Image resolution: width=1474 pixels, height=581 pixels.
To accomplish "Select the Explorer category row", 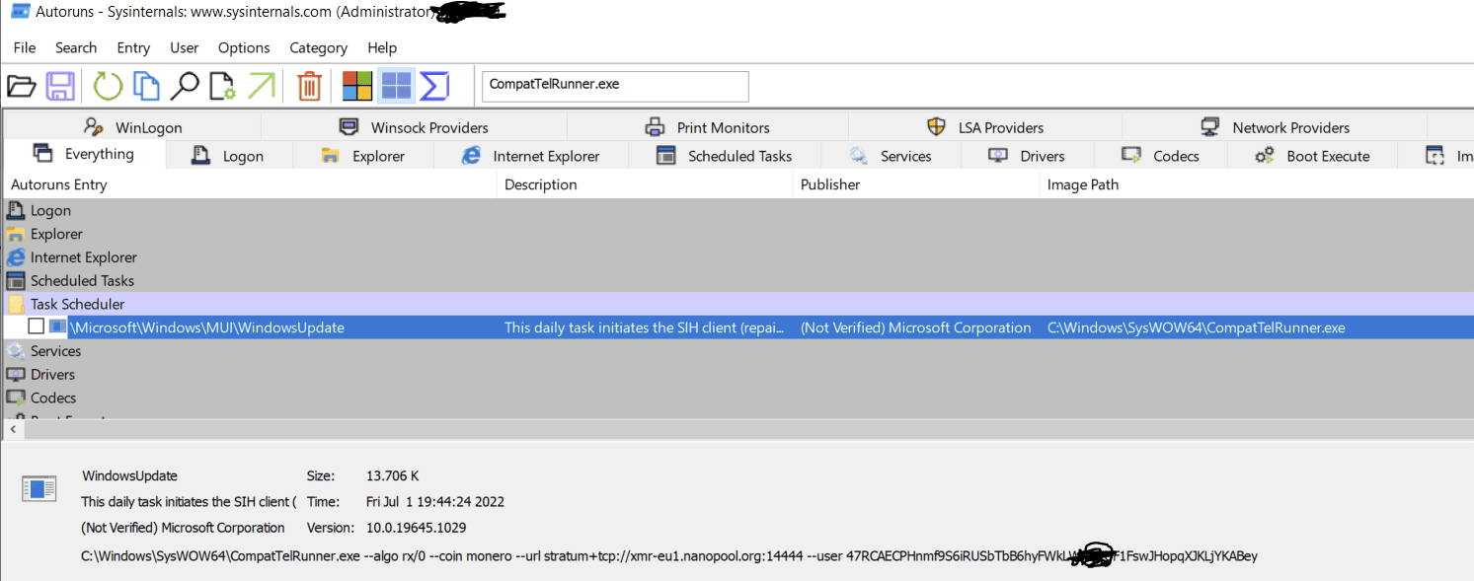I will [x=738, y=234].
